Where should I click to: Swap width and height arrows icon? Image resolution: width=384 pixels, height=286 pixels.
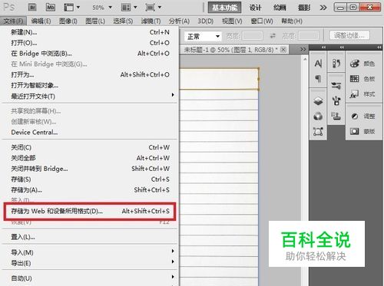click(x=273, y=36)
